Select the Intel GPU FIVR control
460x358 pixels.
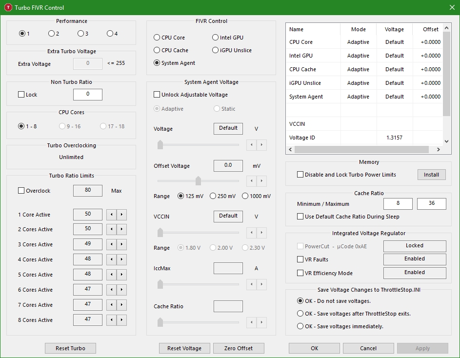[228, 38]
